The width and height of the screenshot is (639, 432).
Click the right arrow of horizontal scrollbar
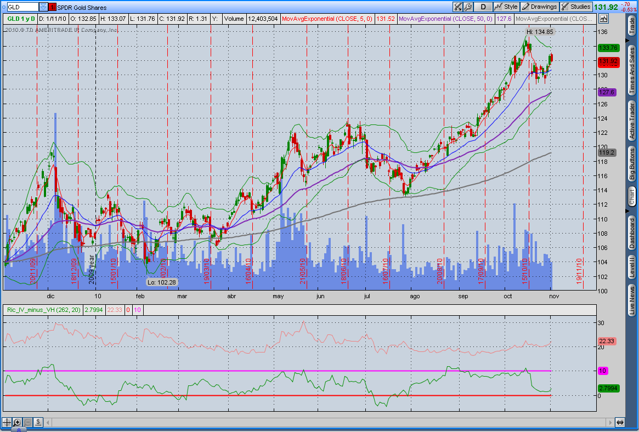click(610, 423)
